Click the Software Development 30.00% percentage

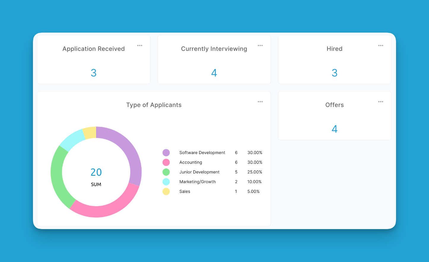pos(255,153)
